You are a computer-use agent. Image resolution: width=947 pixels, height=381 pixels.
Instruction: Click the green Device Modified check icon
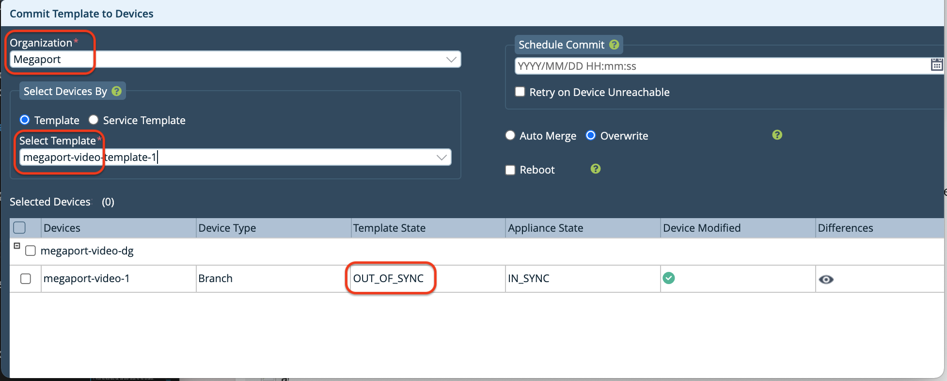coord(669,278)
